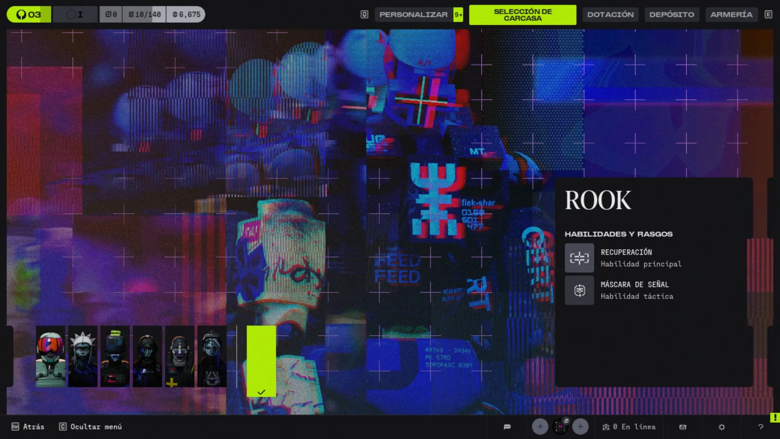Screen dimensions: 780x439
Task: Click the help question mark icon
Action: 760,427
